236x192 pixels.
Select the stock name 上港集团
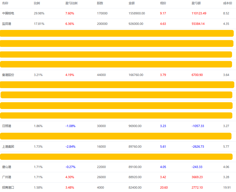(x=8, y=147)
